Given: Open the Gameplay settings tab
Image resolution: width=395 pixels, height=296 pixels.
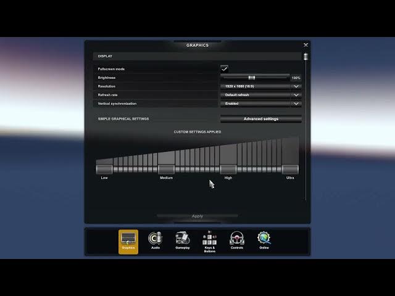Looking at the screenshot, I should (x=183, y=241).
